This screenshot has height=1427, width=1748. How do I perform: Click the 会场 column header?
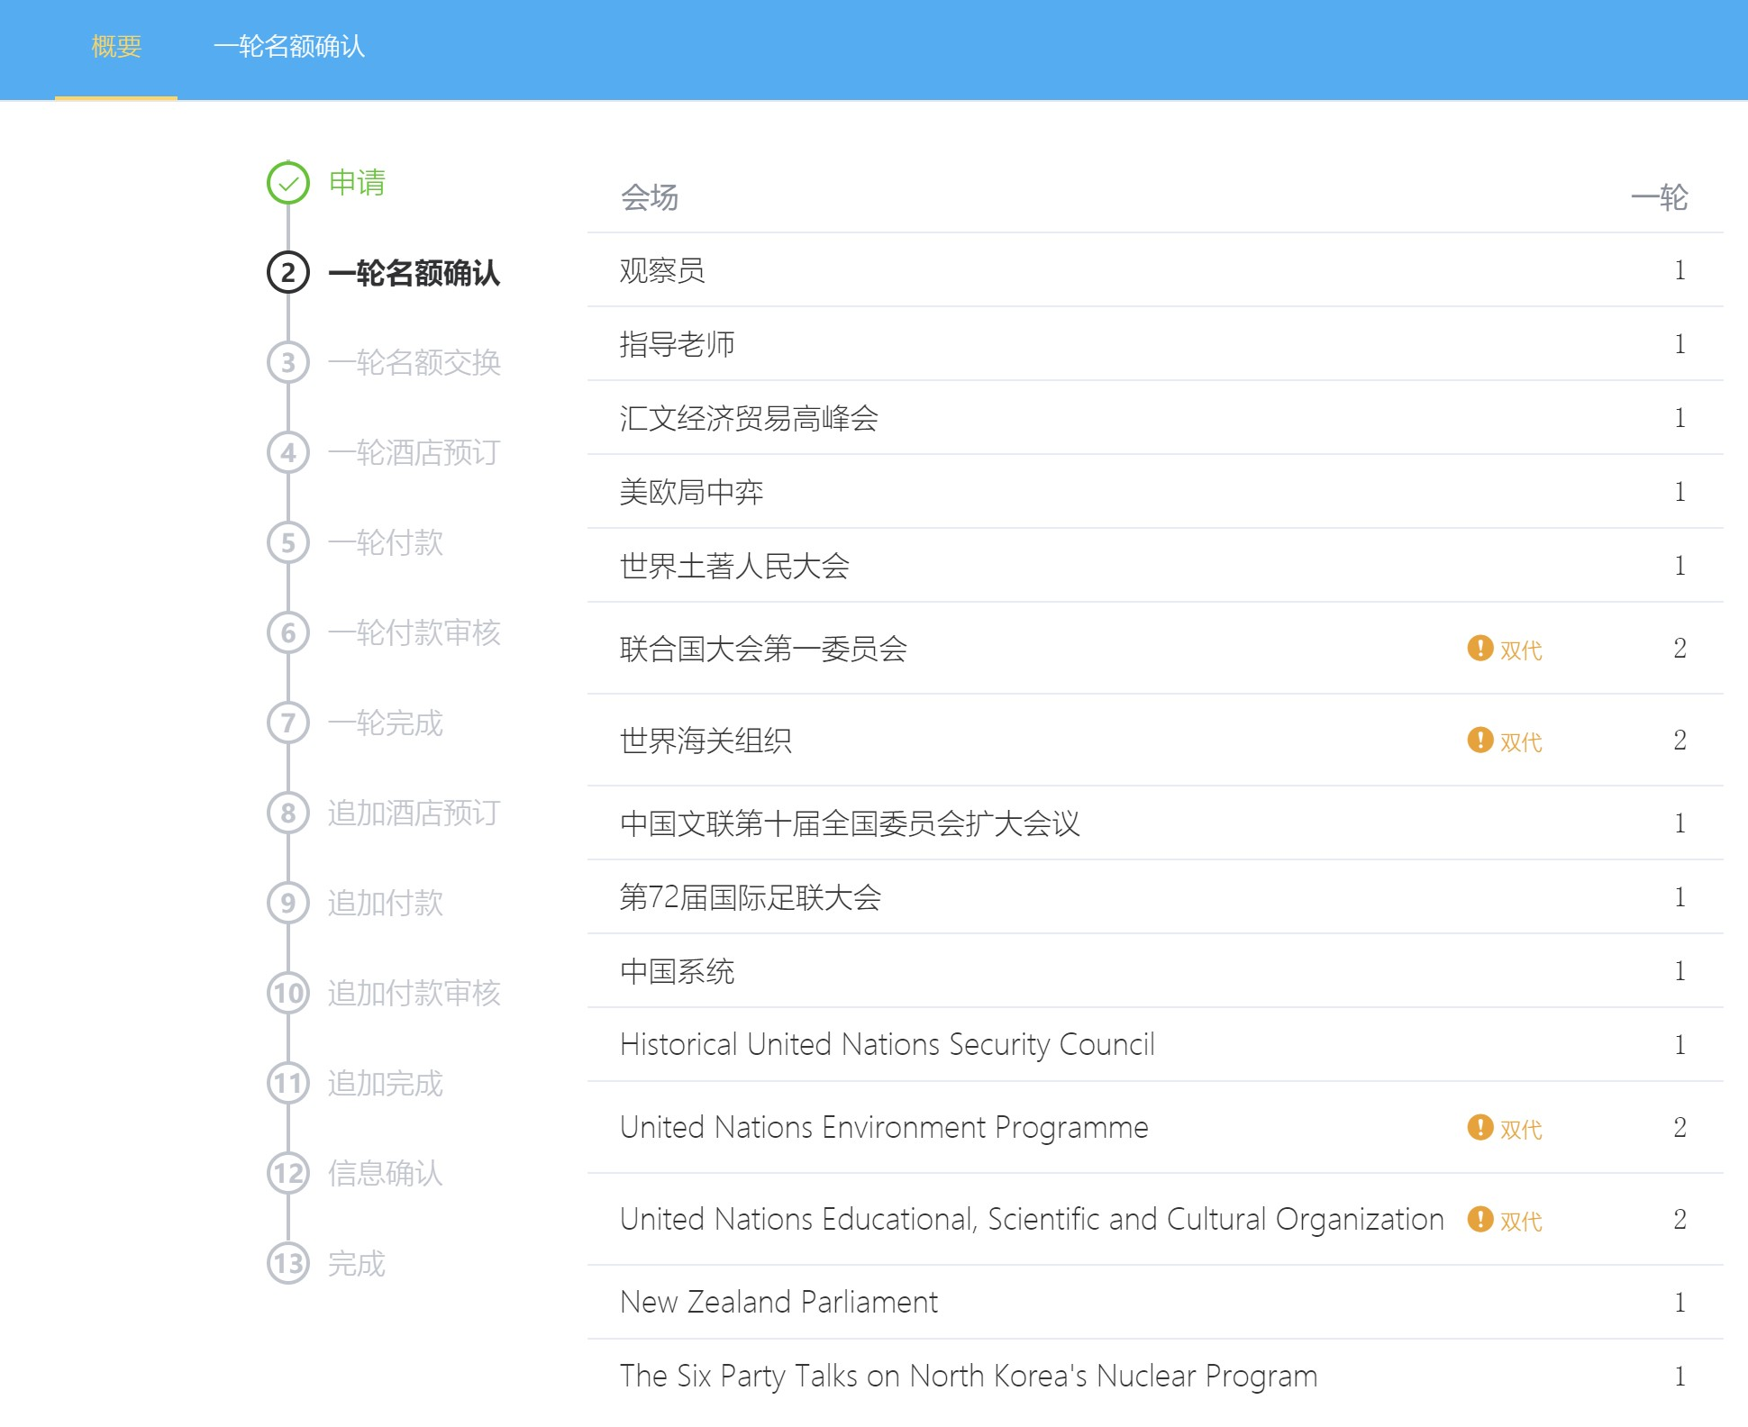point(650,197)
